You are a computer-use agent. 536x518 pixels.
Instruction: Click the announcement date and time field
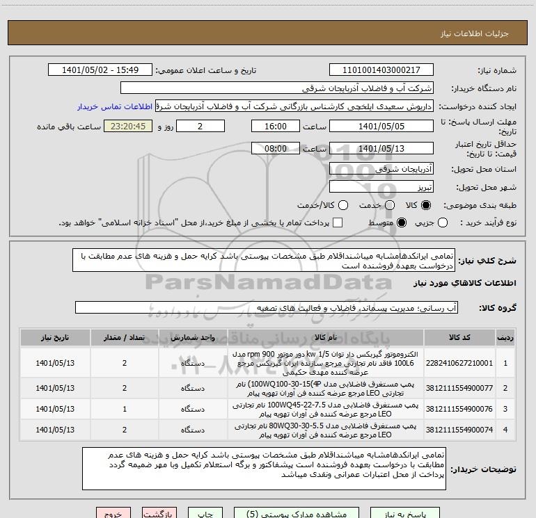[100, 70]
